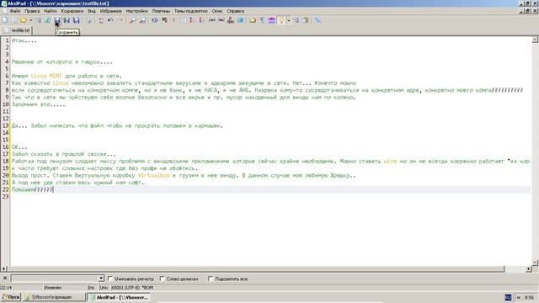The height and width of the screenshot is (303, 539).
Task: Open the Справка menu
Action: (x=236, y=11)
